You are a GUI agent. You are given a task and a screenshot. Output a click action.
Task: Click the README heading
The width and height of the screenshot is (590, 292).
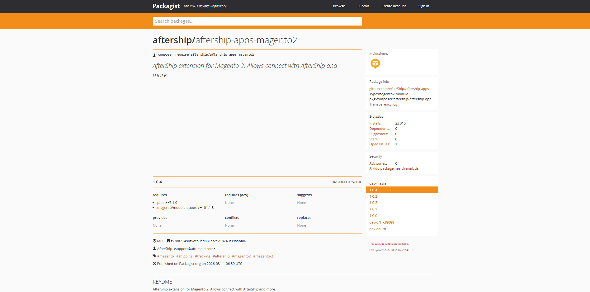[x=162, y=282]
